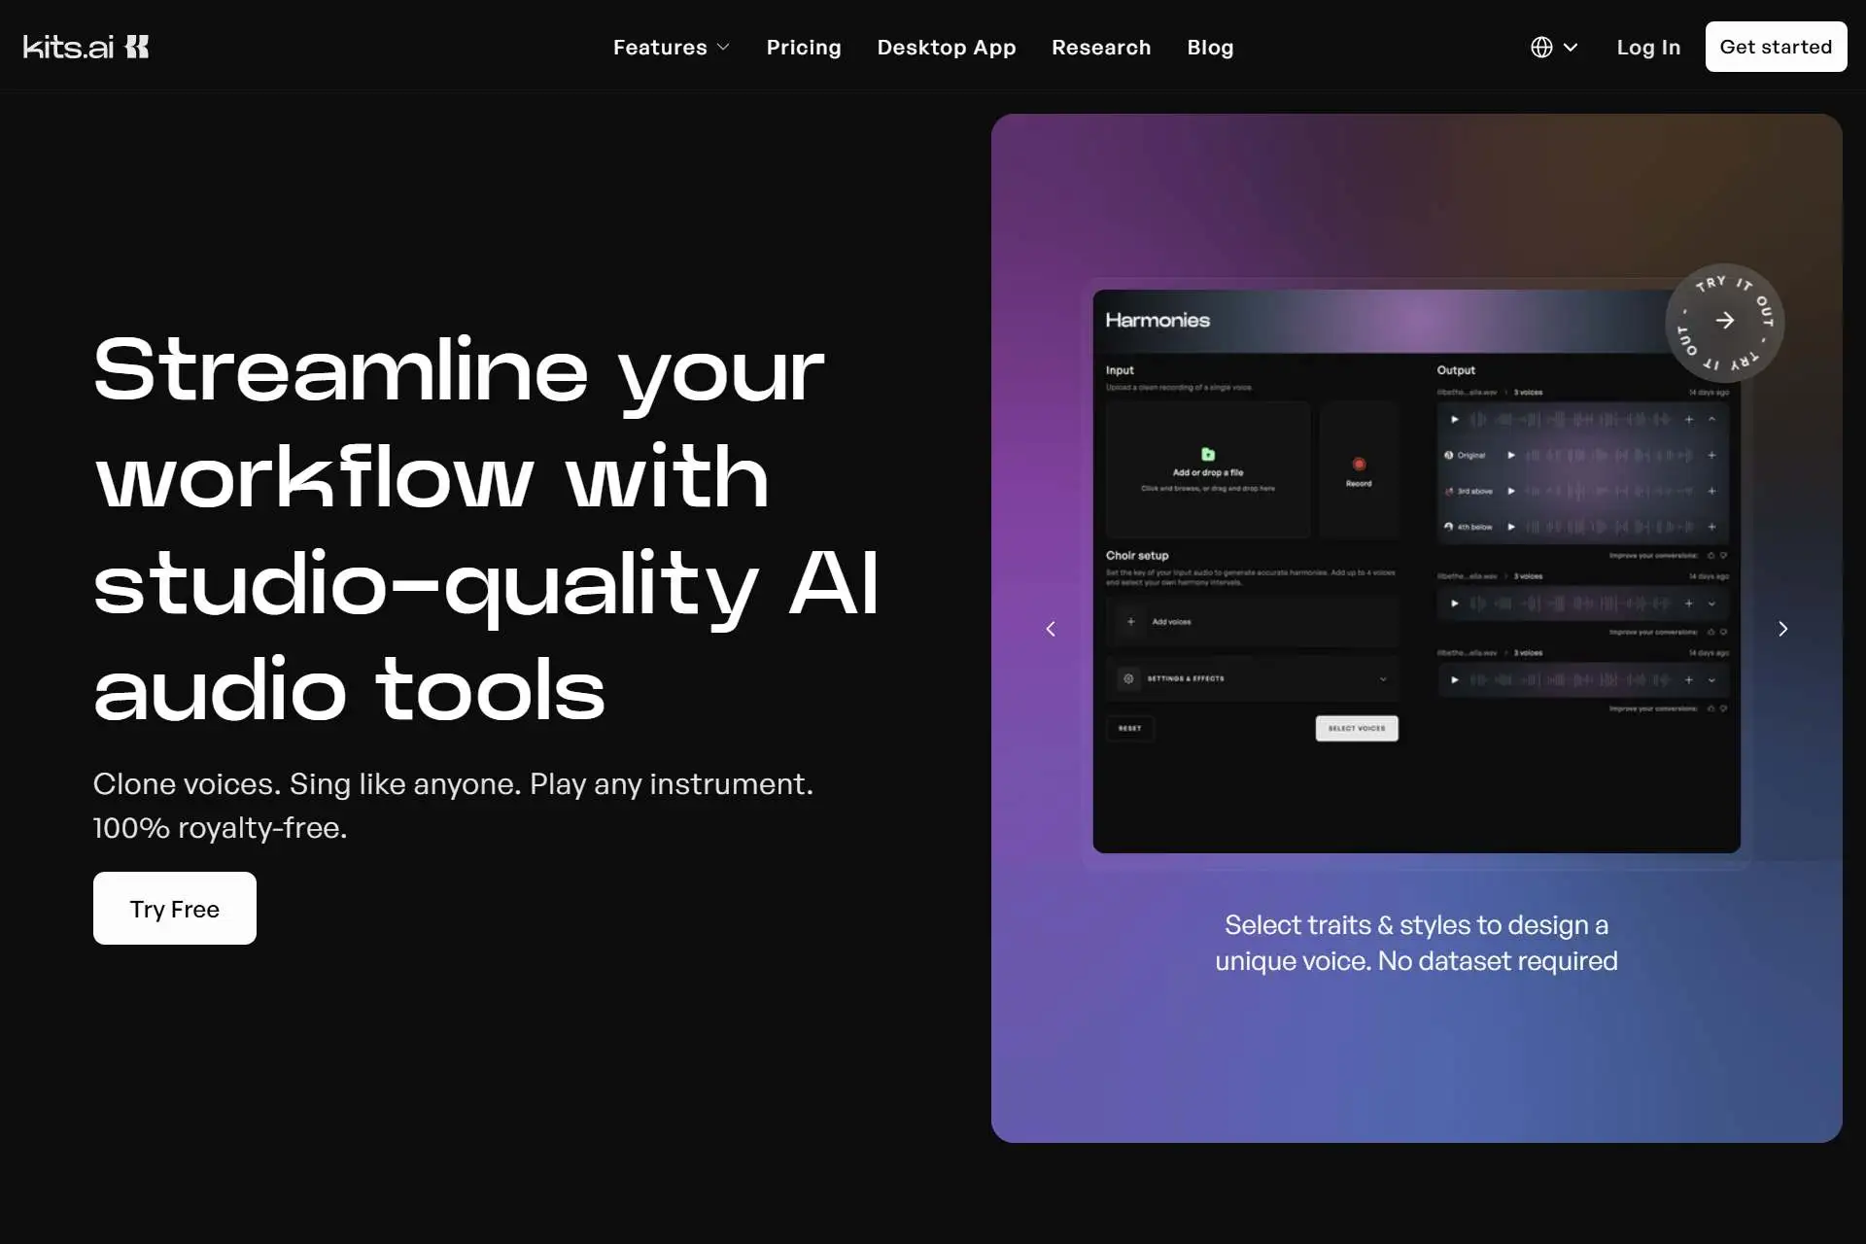Expand the language selector dropdown
1866x1244 pixels.
1552,46
